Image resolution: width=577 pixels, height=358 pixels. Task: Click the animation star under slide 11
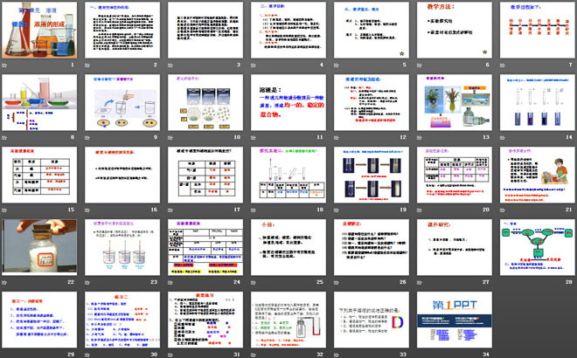coord(254,137)
